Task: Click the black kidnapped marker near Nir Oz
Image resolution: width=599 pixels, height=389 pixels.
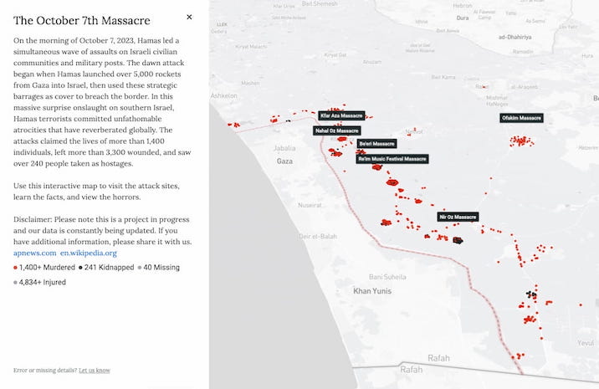Action: pos(458,240)
